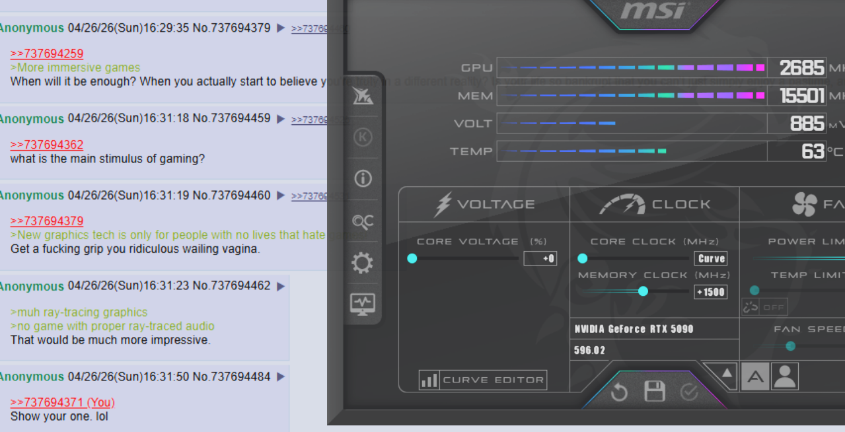
Task: Toggle the power/temp link OFF switch
Action: 765,307
